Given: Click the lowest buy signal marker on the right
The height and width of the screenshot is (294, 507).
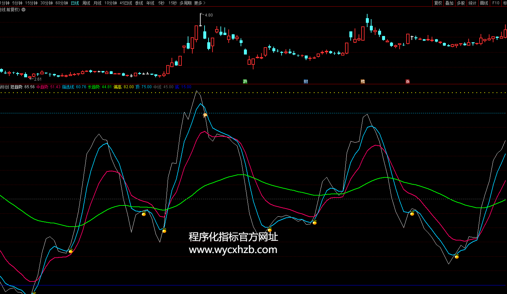Looking at the screenshot, I should (x=456, y=257).
